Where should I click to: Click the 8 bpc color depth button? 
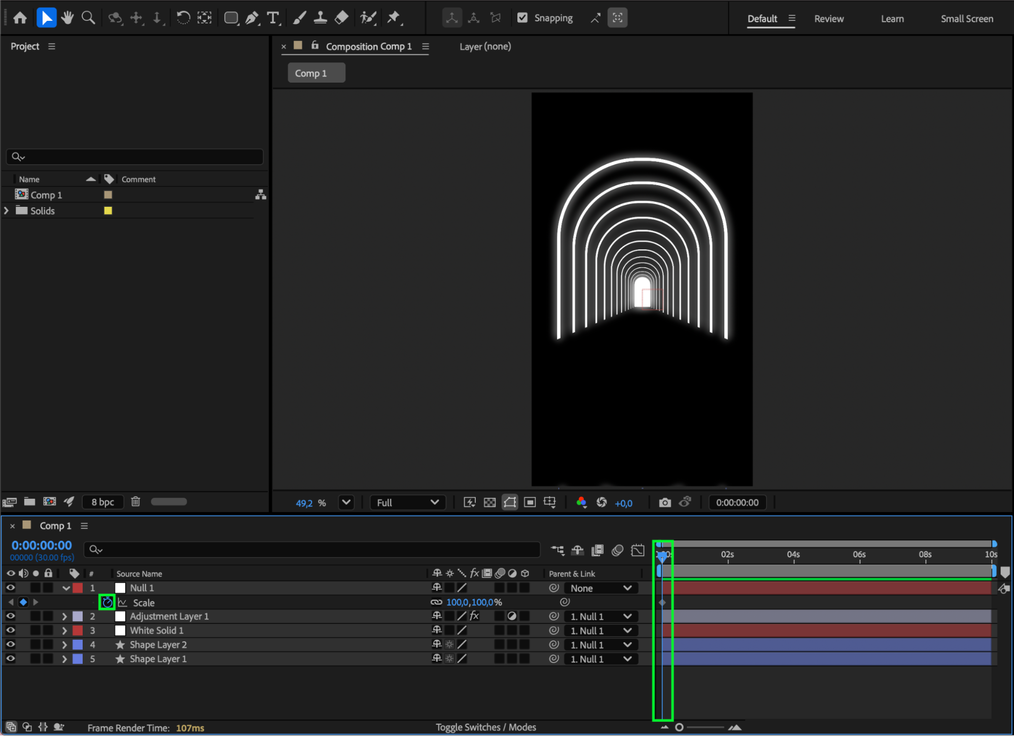point(102,501)
